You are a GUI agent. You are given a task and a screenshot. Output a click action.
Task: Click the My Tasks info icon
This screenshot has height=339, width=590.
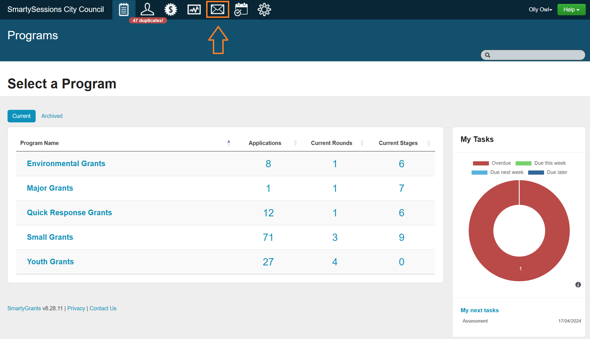click(x=578, y=285)
